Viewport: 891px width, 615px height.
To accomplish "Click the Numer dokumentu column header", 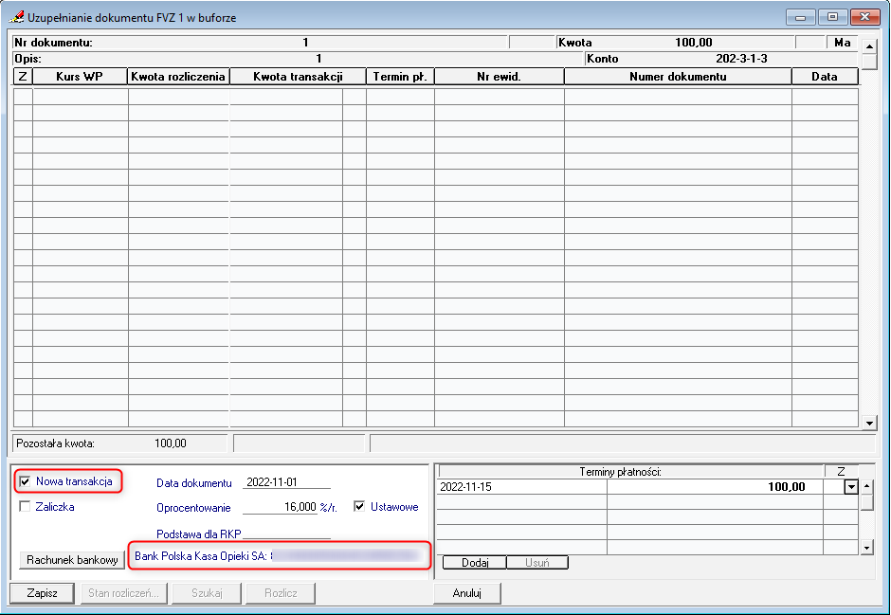I will point(678,77).
